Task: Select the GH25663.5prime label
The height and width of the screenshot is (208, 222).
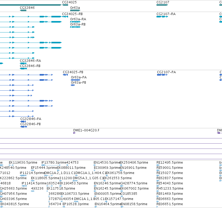Action: click(13, 189)
